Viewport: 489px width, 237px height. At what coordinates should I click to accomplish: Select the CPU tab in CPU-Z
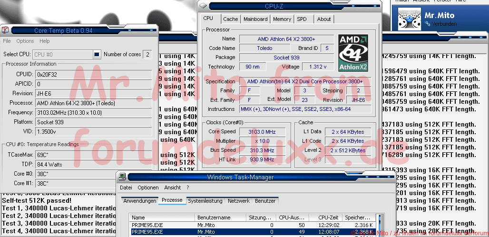208,18
